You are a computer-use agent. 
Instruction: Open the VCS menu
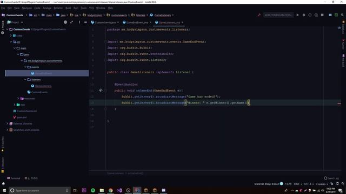pos(91,8)
